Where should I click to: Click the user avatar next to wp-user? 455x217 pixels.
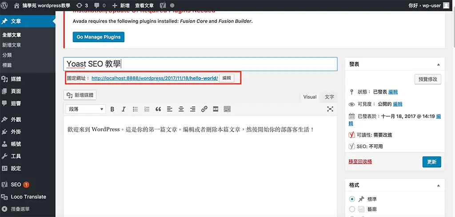tap(446, 5)
